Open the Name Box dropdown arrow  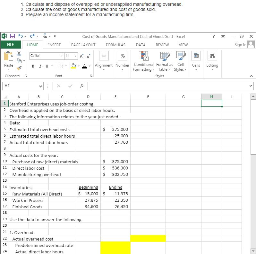(40, 86)
